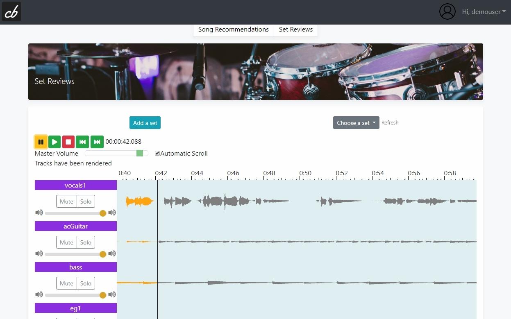Screen dimensions: 511x319
Task: Click bass low volume speaker icon
Action: click(39, 294)
